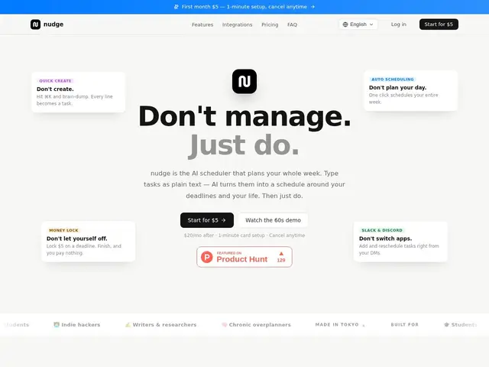This screenshot has width=489, height=367.
Task: Open the FAQ nav item
Action: [x=292, y=24]
